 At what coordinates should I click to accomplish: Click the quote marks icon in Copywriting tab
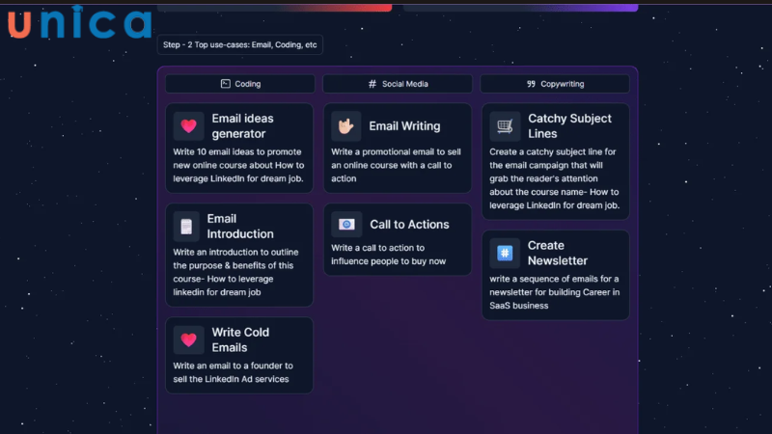(531, 84)
